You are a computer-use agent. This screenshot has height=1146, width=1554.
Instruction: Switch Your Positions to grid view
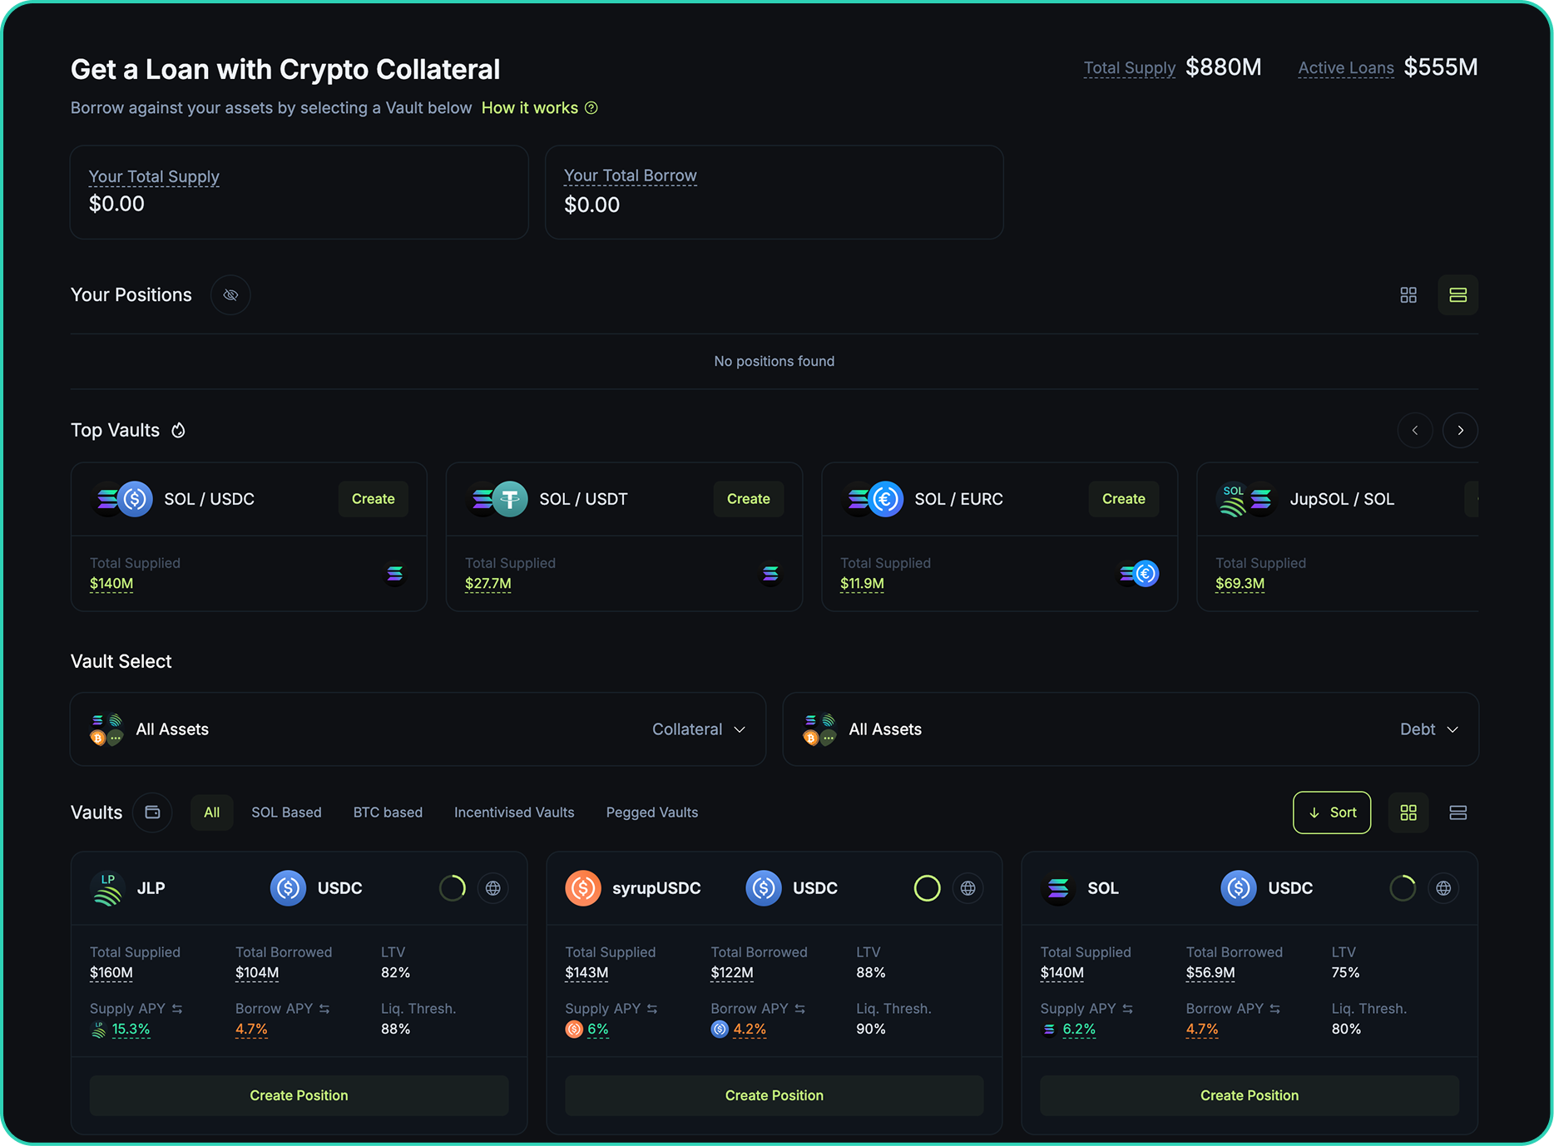(1408, 294)
